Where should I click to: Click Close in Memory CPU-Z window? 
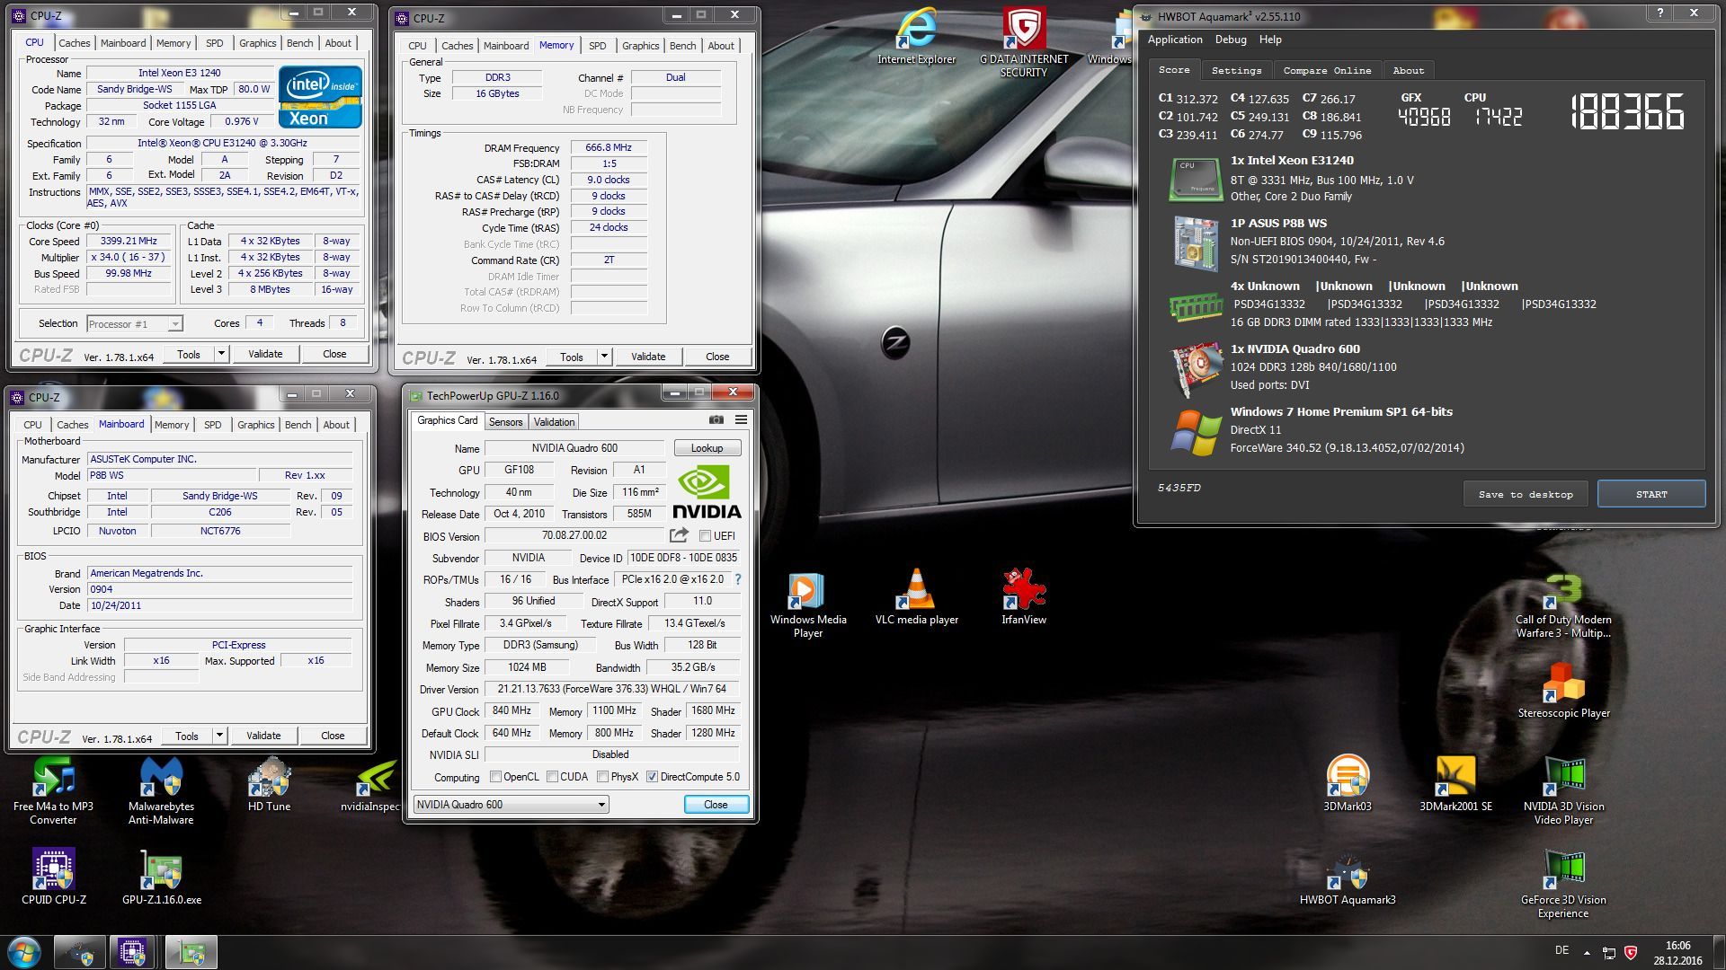tap(717, 357)
